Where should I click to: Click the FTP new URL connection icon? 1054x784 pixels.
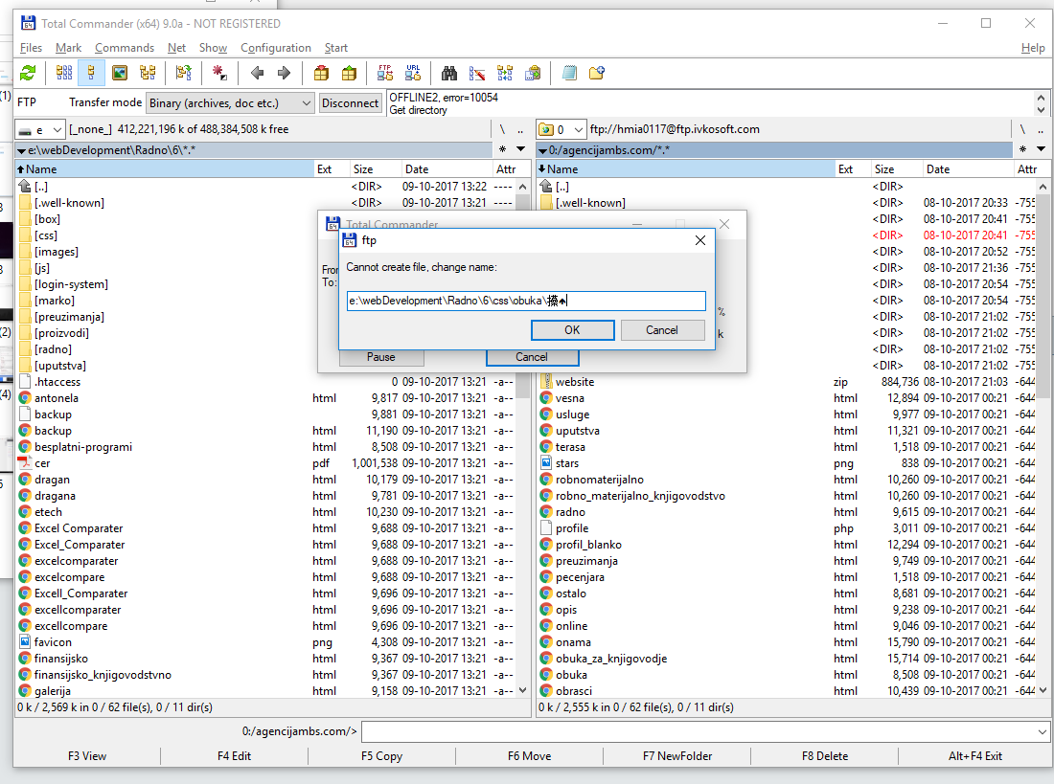pos(413,73)
